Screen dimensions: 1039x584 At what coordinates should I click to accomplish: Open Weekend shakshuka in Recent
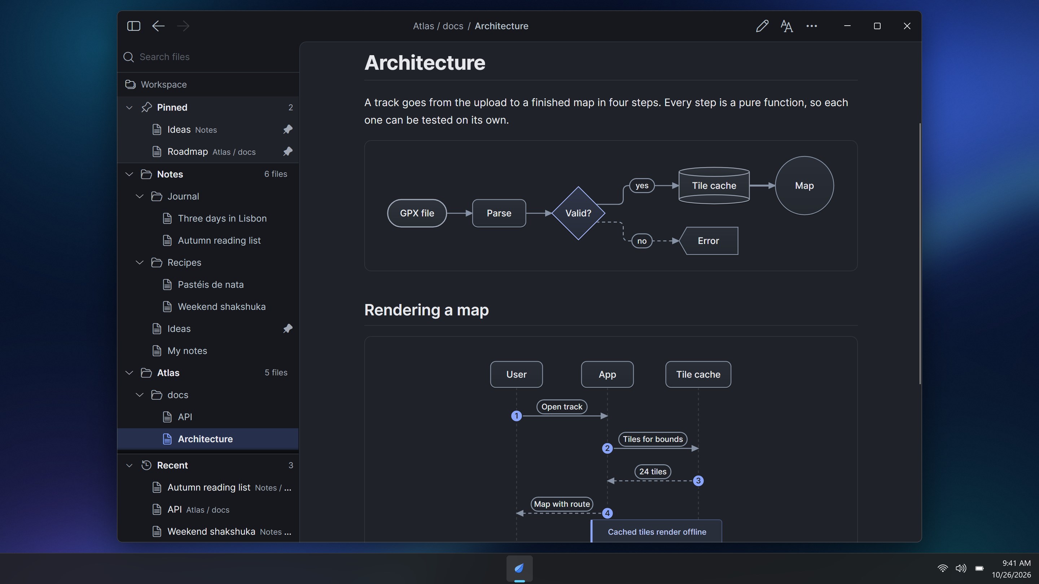[x=208, y=532]
